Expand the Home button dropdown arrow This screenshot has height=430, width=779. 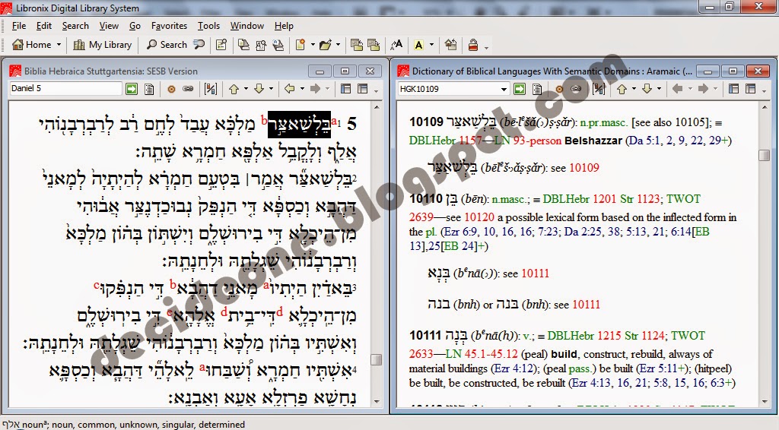59,45
